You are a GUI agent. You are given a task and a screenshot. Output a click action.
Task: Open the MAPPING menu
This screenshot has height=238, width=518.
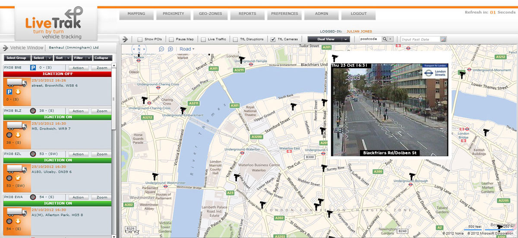[x=136, y=15]
